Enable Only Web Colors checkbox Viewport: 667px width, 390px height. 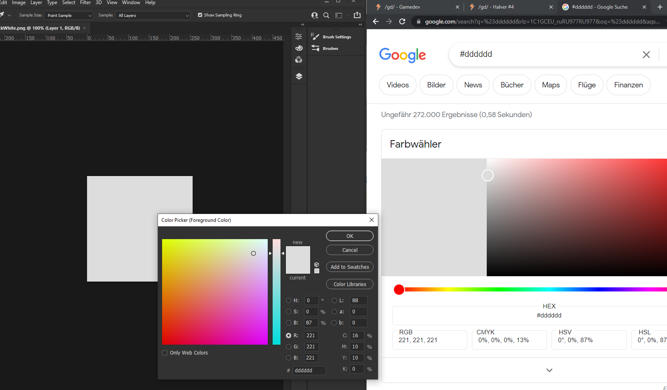tap(165, 353)
